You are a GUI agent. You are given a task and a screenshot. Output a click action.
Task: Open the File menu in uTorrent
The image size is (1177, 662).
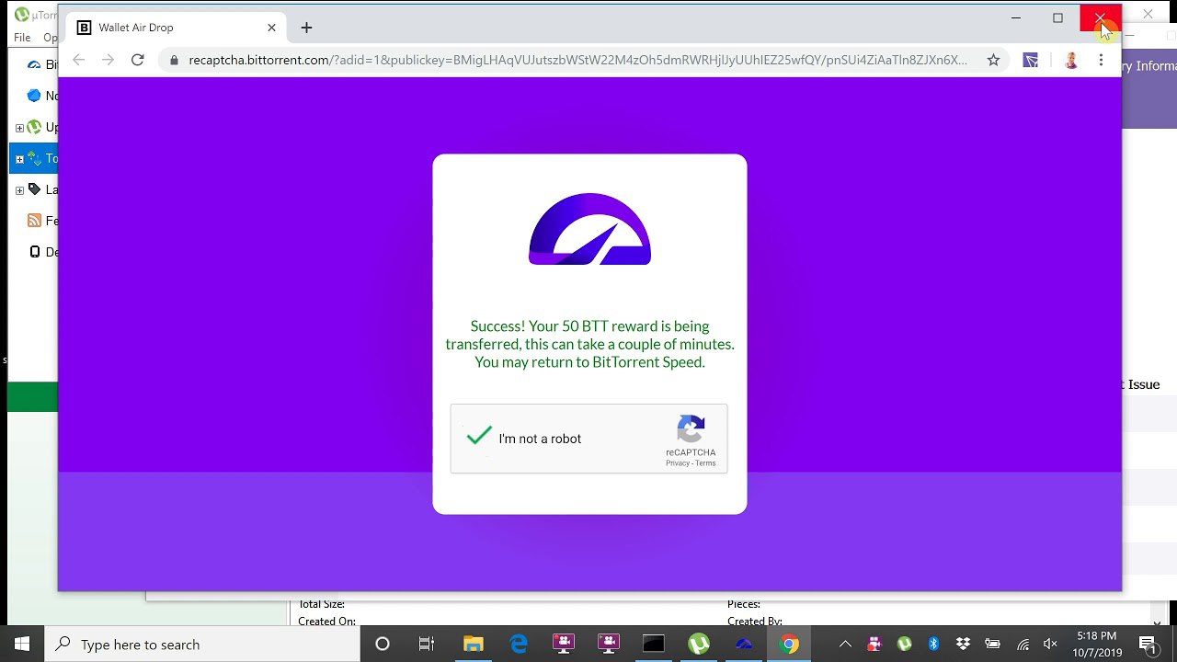coord(22,38)
